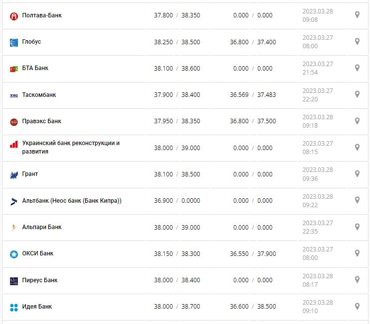Show Таскомбанк branches via map pin

pyautogui.click(x=357, y=94)
